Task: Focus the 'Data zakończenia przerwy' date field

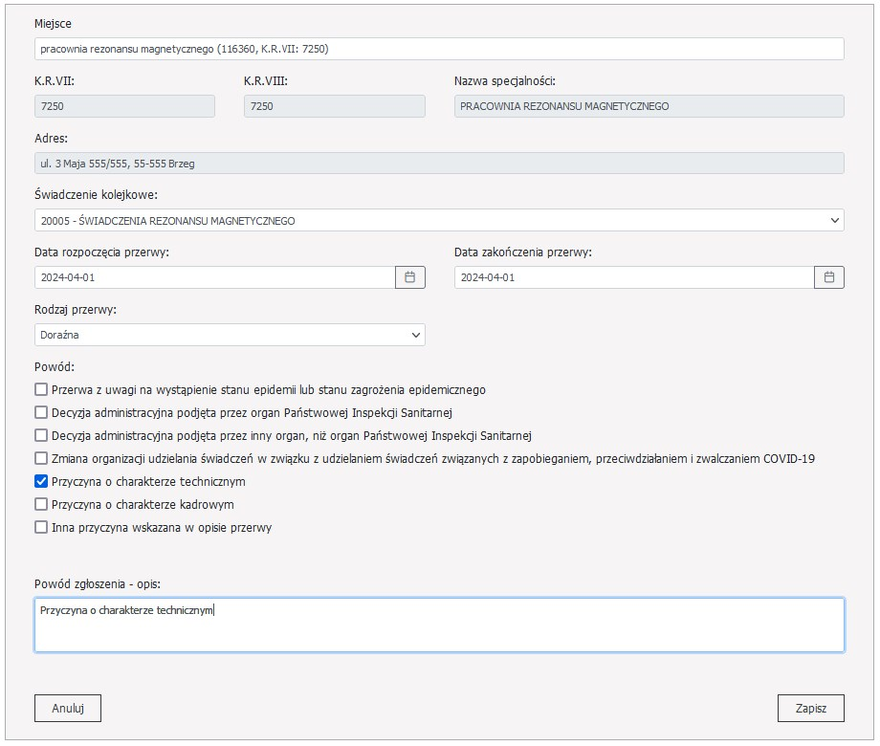Action: tap(633, 277)
